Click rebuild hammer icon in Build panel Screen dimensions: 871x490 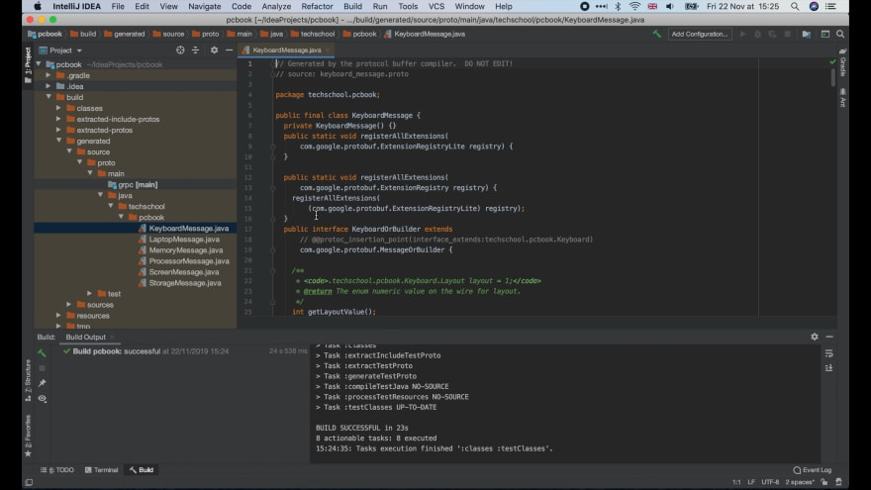pos(43,352)
